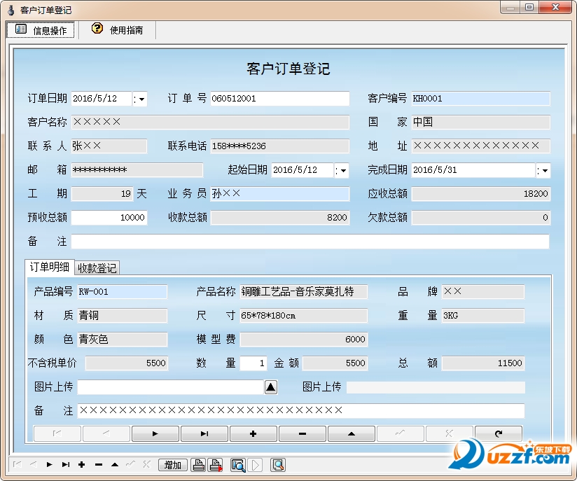
Task: Click refresh button in order detail navigator
Action: click(499, 433)
